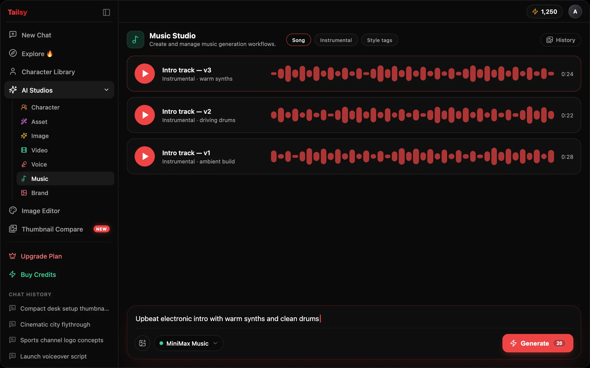The width and height of the screenshot is (590, 368).
Task: Click the green Music Studio header icon
Action: [x=136, y=40]
